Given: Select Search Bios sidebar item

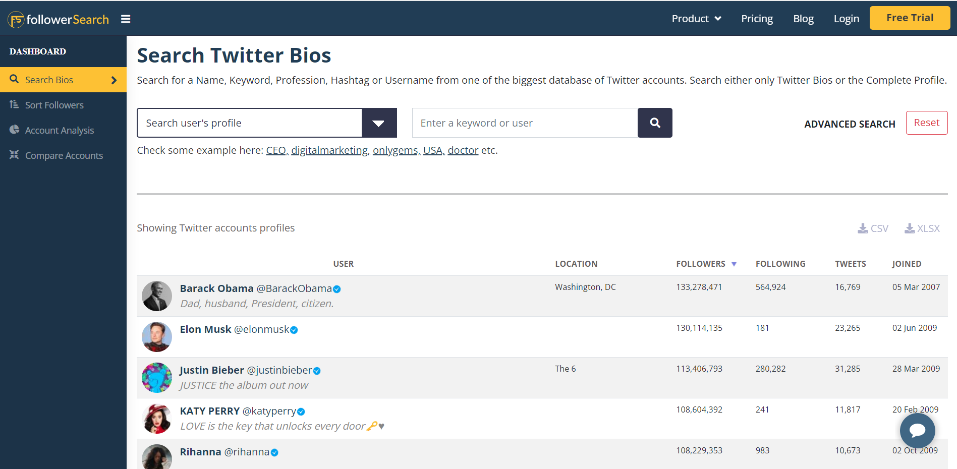Looking at the screenshot, I should pos(49,80).
